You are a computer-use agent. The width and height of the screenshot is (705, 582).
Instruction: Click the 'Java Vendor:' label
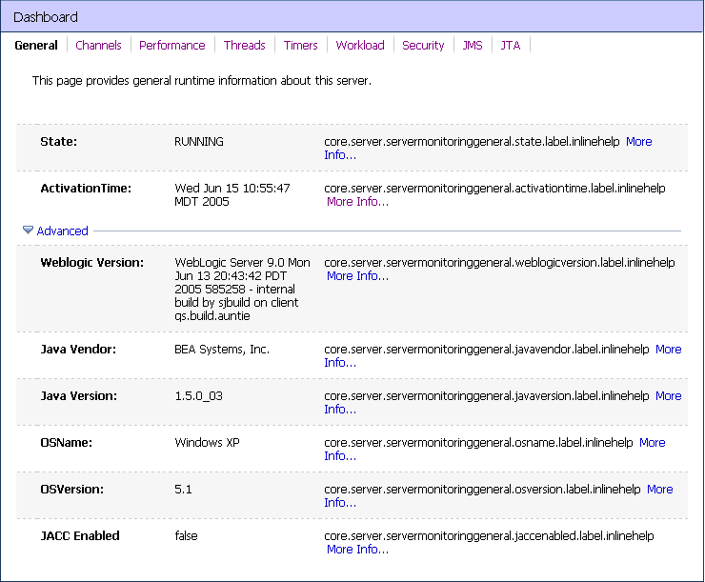tap(78, 350)
